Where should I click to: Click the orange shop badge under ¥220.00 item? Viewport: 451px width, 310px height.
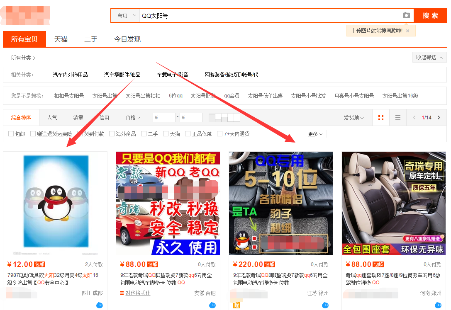tap(236, 305)
